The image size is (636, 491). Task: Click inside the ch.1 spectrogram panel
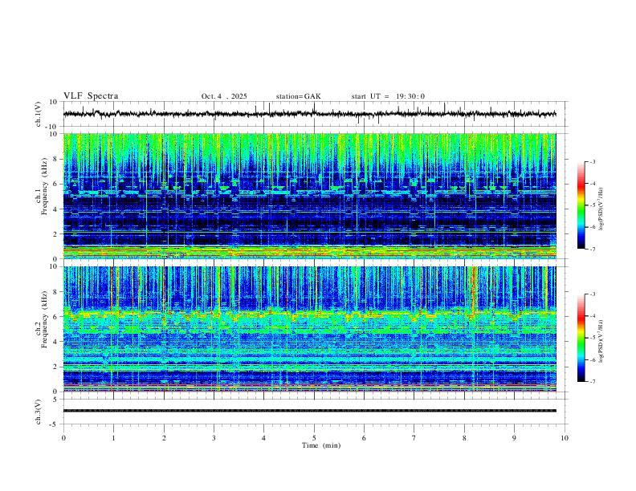[309, 196]
